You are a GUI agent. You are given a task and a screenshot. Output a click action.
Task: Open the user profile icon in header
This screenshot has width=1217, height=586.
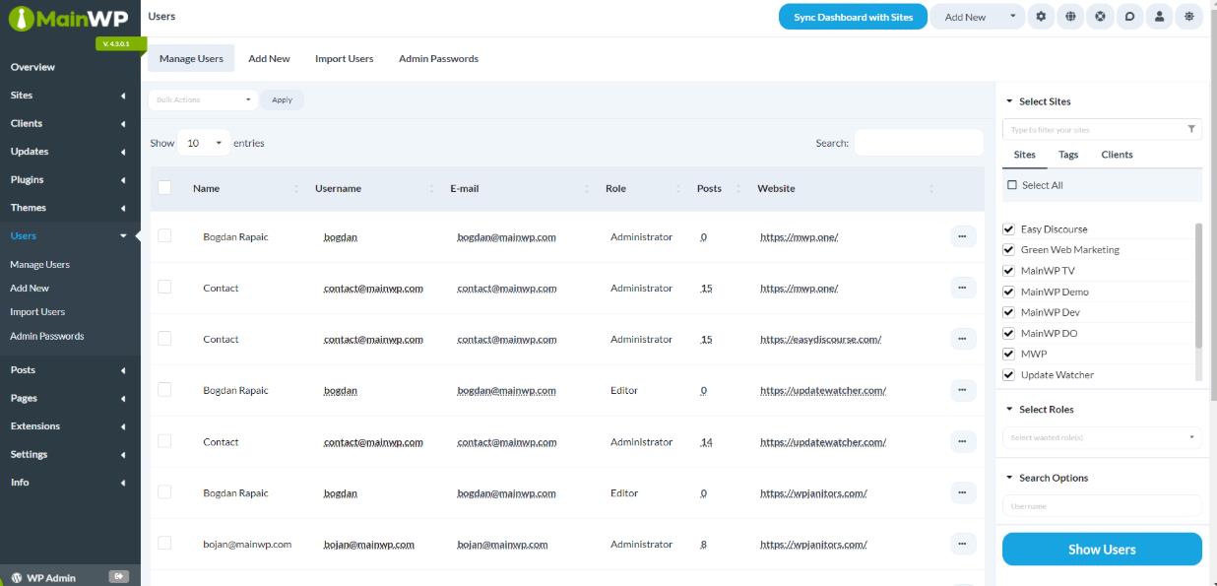pyautogui.click(x=1160, y=17)
